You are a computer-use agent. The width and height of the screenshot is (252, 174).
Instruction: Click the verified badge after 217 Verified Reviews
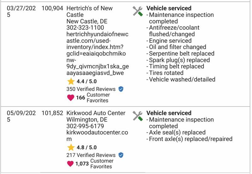121,155
